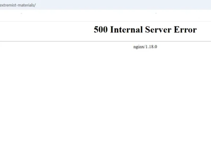Screen dimensions: 211x160
Task: Click the word Error in the heading
Action: point(185,29)
